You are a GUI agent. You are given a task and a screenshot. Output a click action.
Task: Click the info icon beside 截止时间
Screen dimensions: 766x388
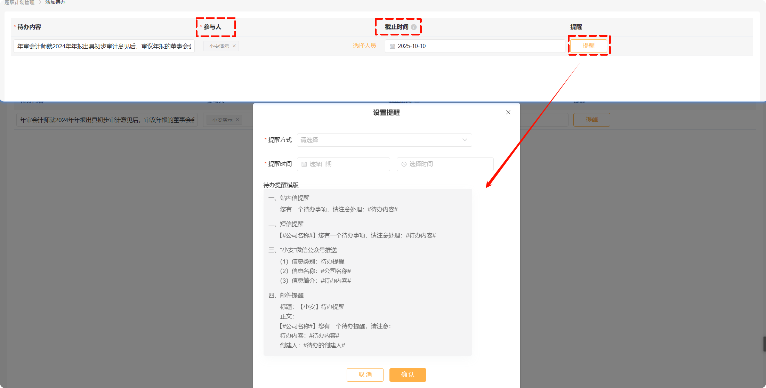pos(414,27)
